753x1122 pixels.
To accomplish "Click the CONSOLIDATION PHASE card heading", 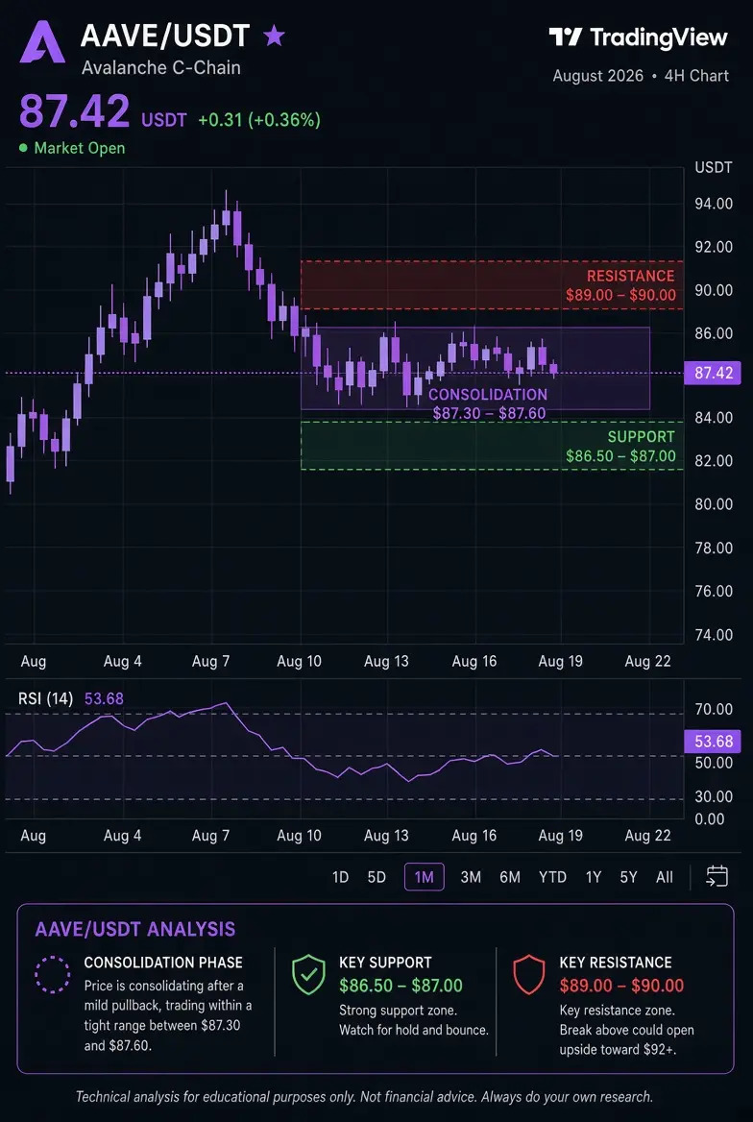I will point(163,963).
